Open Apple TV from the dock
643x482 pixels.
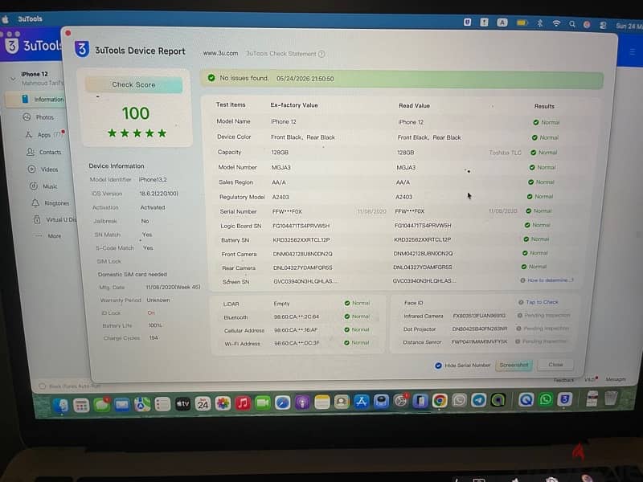click(182, 404)
